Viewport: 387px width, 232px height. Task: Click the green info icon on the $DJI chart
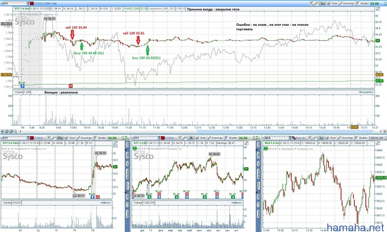pyautogui.click(x=265, y=148)
